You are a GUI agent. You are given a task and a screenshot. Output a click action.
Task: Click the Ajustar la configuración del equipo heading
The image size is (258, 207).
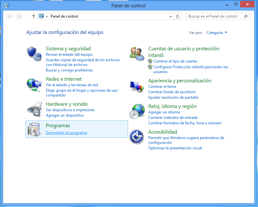[65, 32]
